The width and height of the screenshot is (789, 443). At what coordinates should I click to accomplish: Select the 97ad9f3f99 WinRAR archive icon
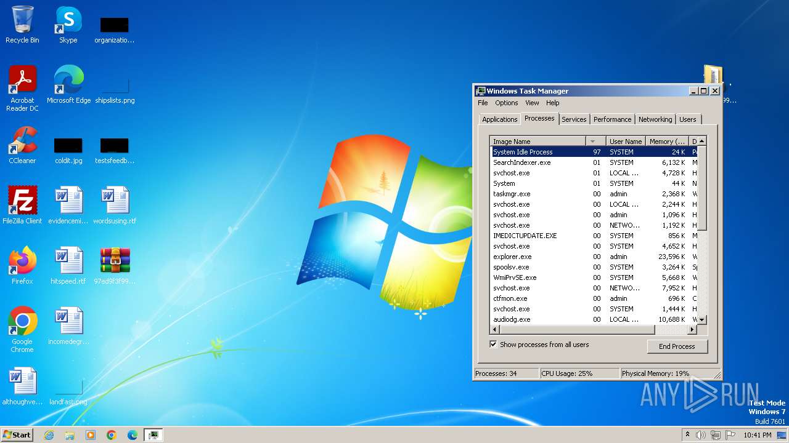tap(115, 266)
